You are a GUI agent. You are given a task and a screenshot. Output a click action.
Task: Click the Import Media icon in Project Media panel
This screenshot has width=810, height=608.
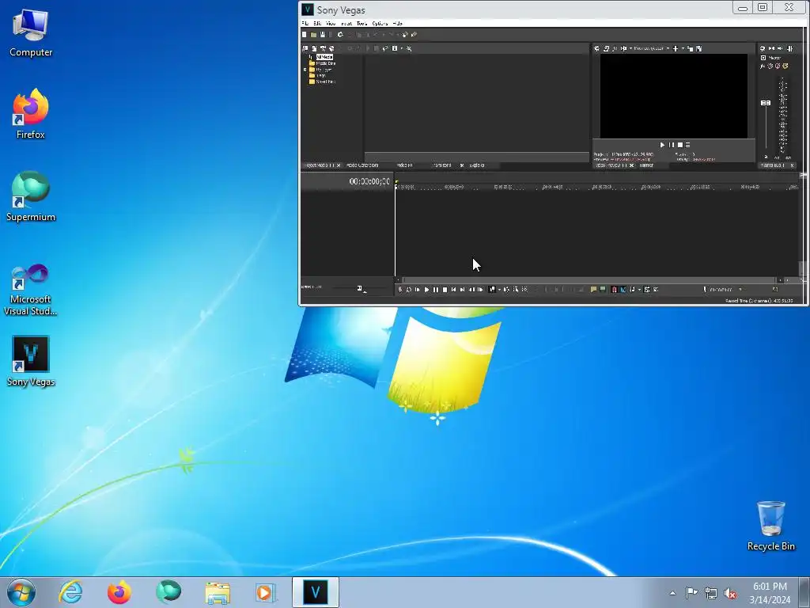(x=305, y=48)
